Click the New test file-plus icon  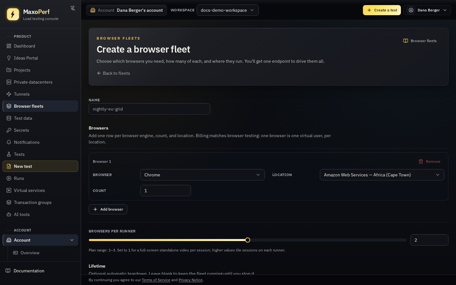(x=9, y=166)
